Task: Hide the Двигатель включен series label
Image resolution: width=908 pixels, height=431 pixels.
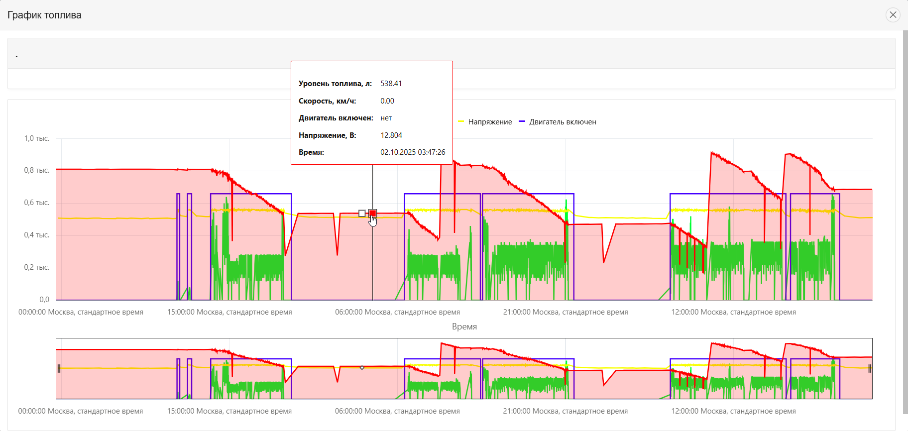Action: [x=563, y=122]
